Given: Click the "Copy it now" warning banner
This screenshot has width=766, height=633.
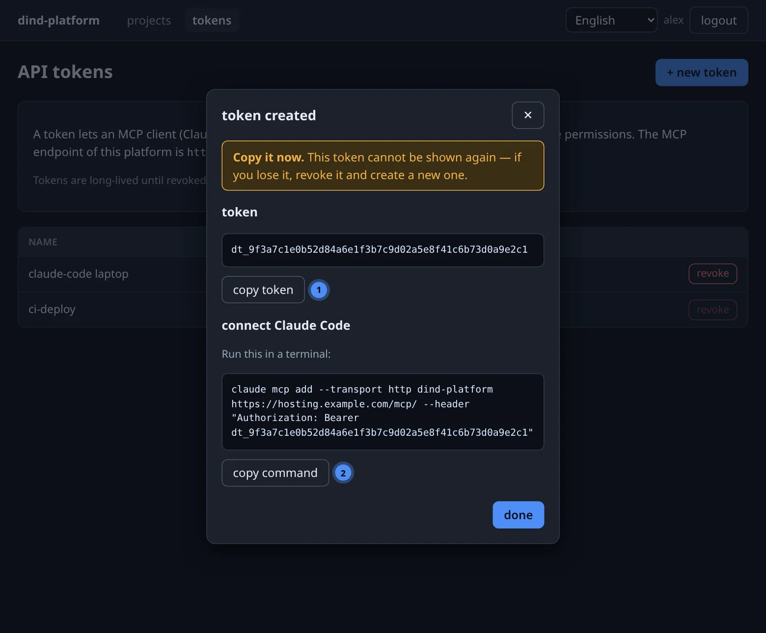Looking at the screenshot, I should 383,166.
